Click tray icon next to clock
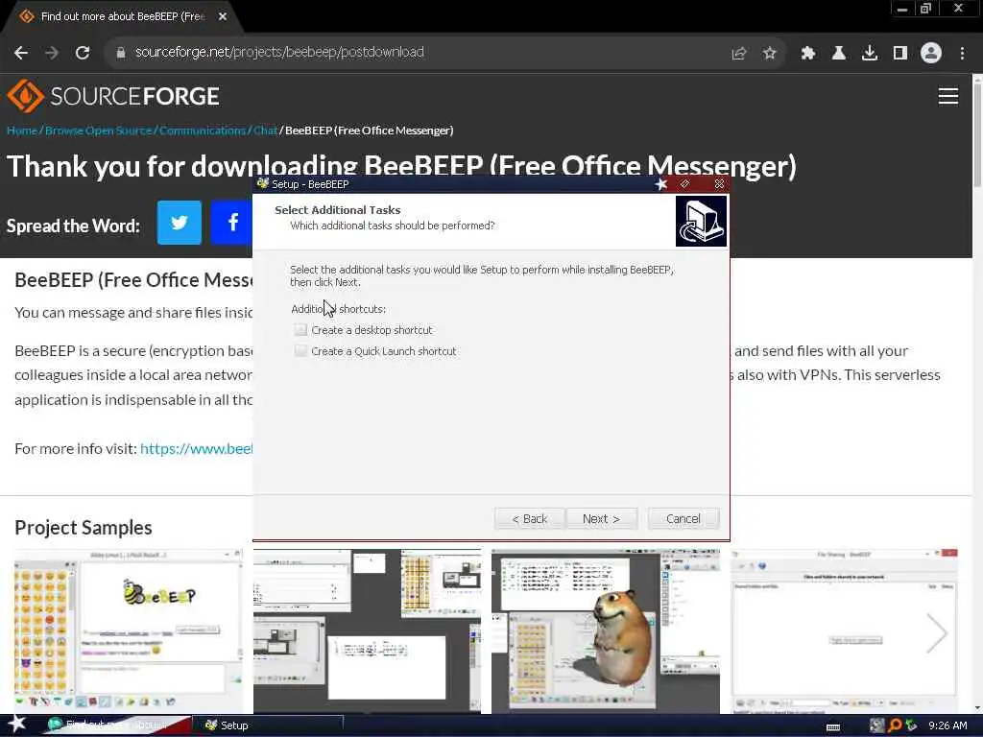The image size is (983, 737). (912, 725)
